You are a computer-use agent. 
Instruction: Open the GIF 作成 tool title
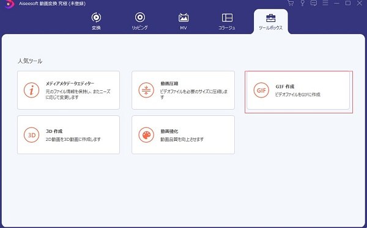tap(285, 87)
